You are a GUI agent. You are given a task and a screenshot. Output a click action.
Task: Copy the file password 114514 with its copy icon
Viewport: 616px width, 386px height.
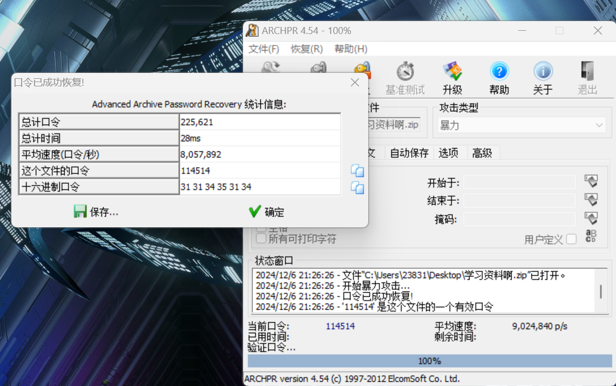(x=357, y=171)
